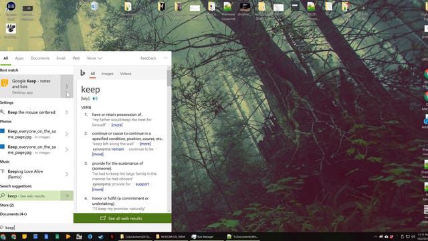Open the yellow sticky notes taskbar icon

point(25,236)
